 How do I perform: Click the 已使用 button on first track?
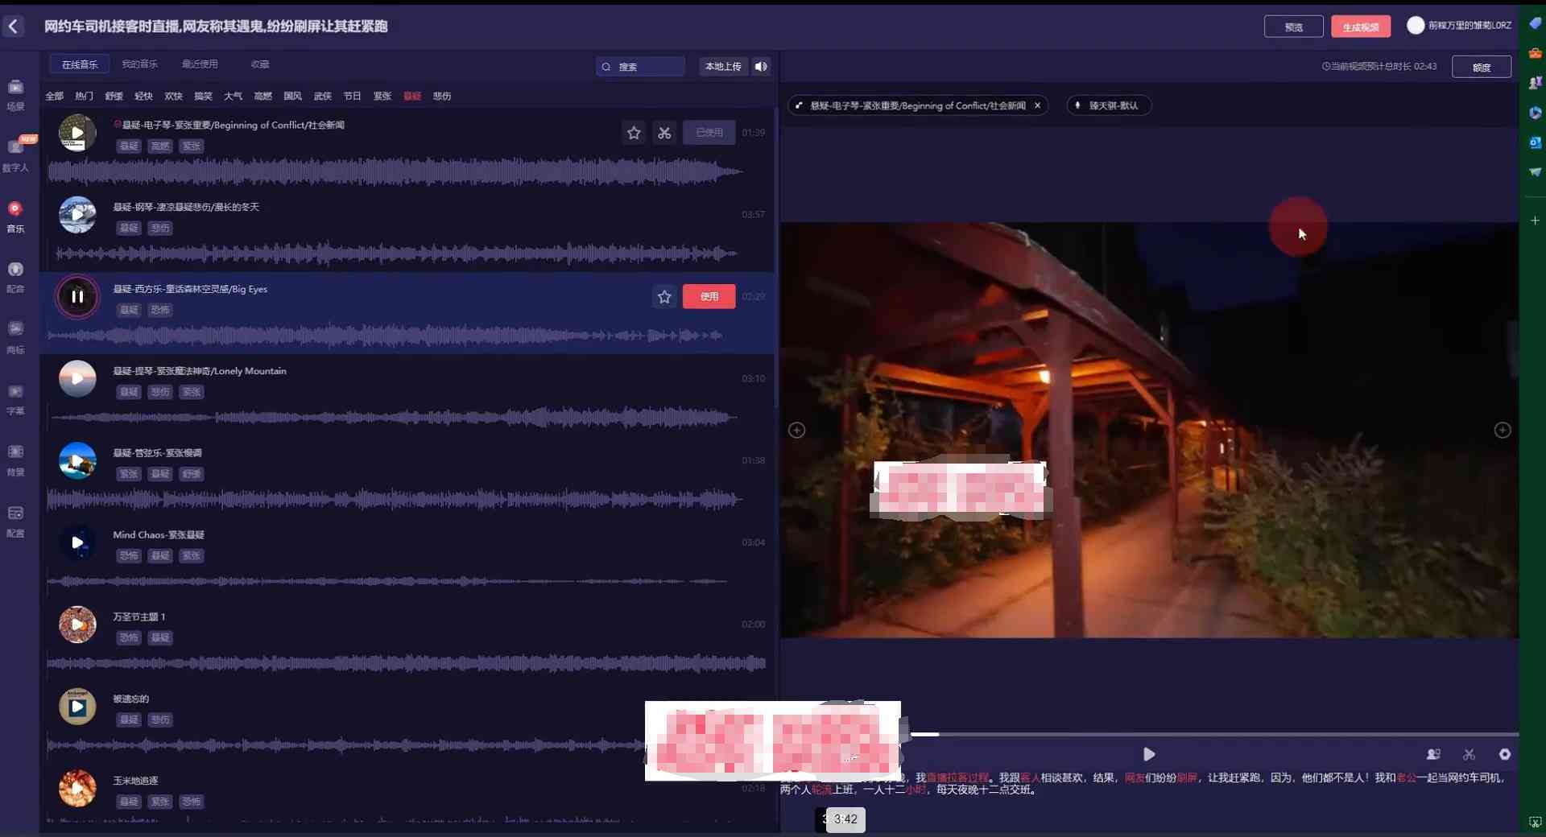(709, 133)
